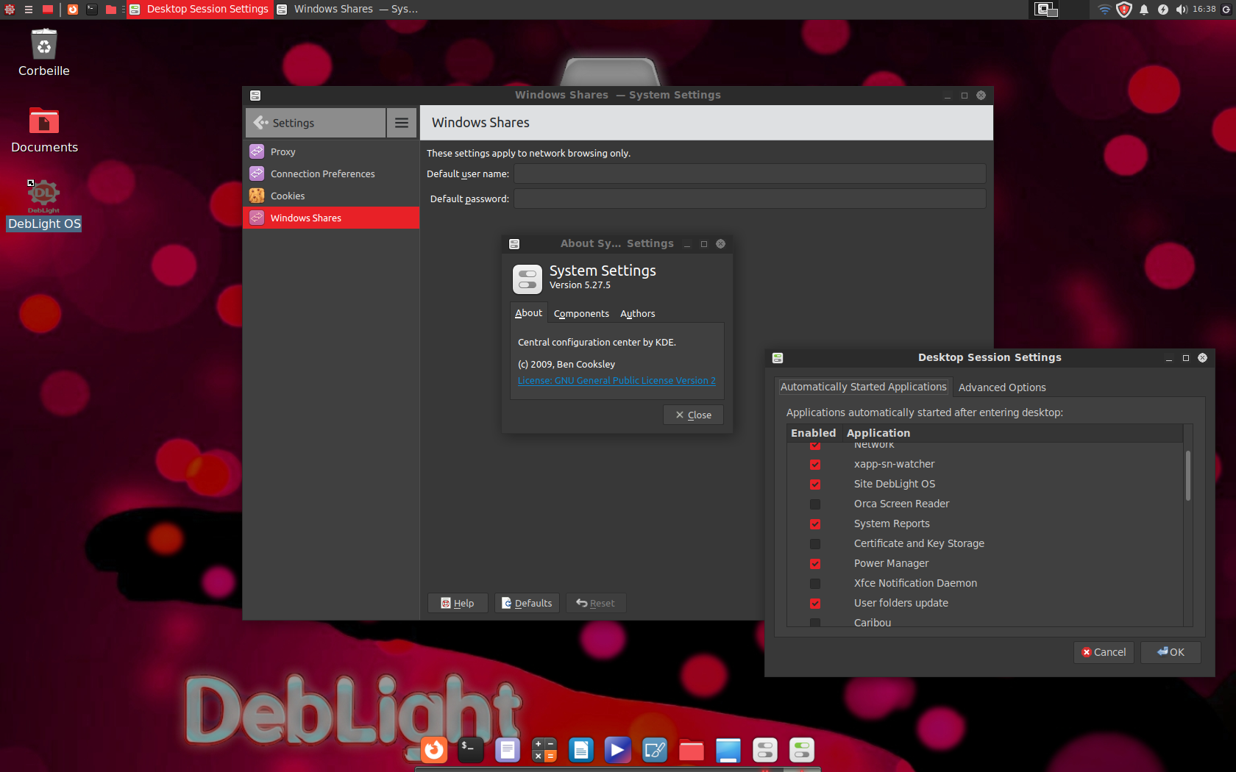Switch to the Authors tab
This screenshot has width=1236, height=772.
pos(637,313)
